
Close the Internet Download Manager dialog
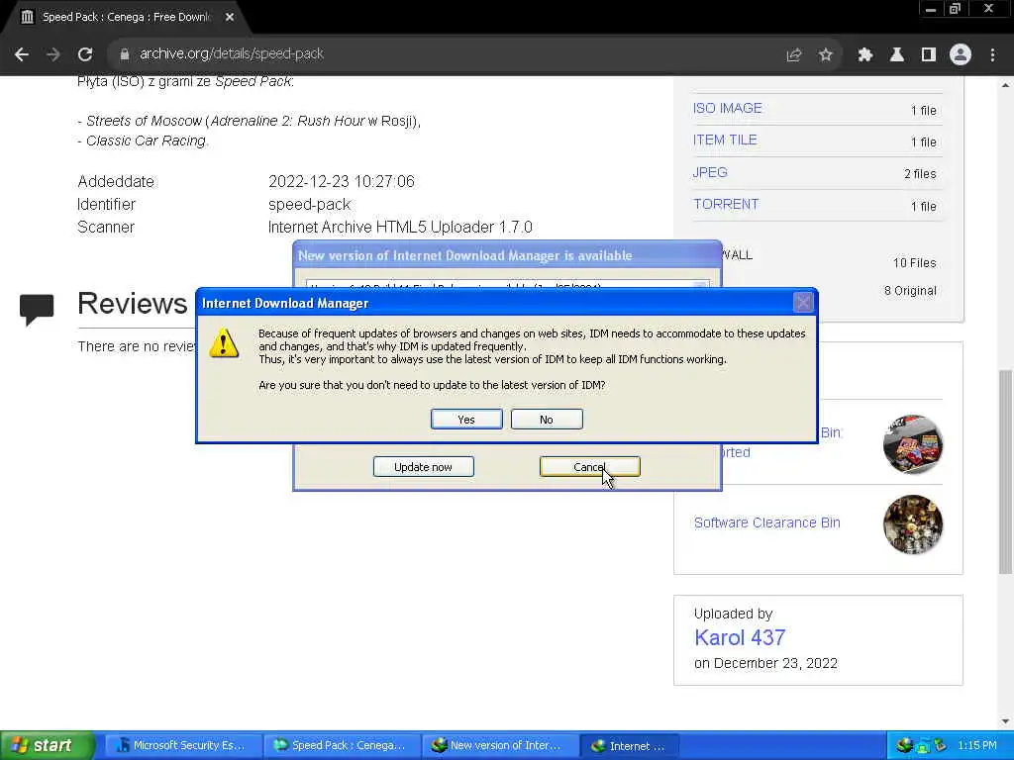coord(803,303)
